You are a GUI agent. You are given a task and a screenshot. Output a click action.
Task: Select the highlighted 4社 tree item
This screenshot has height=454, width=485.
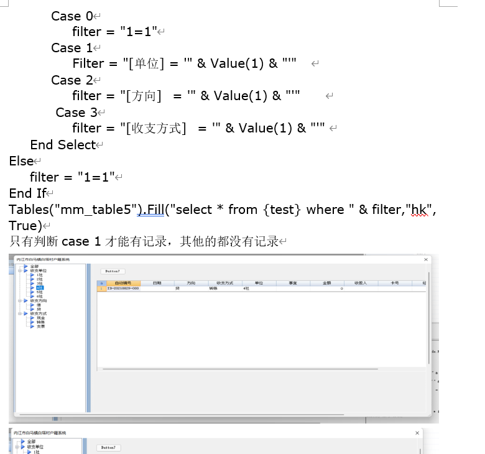(40, 288)
